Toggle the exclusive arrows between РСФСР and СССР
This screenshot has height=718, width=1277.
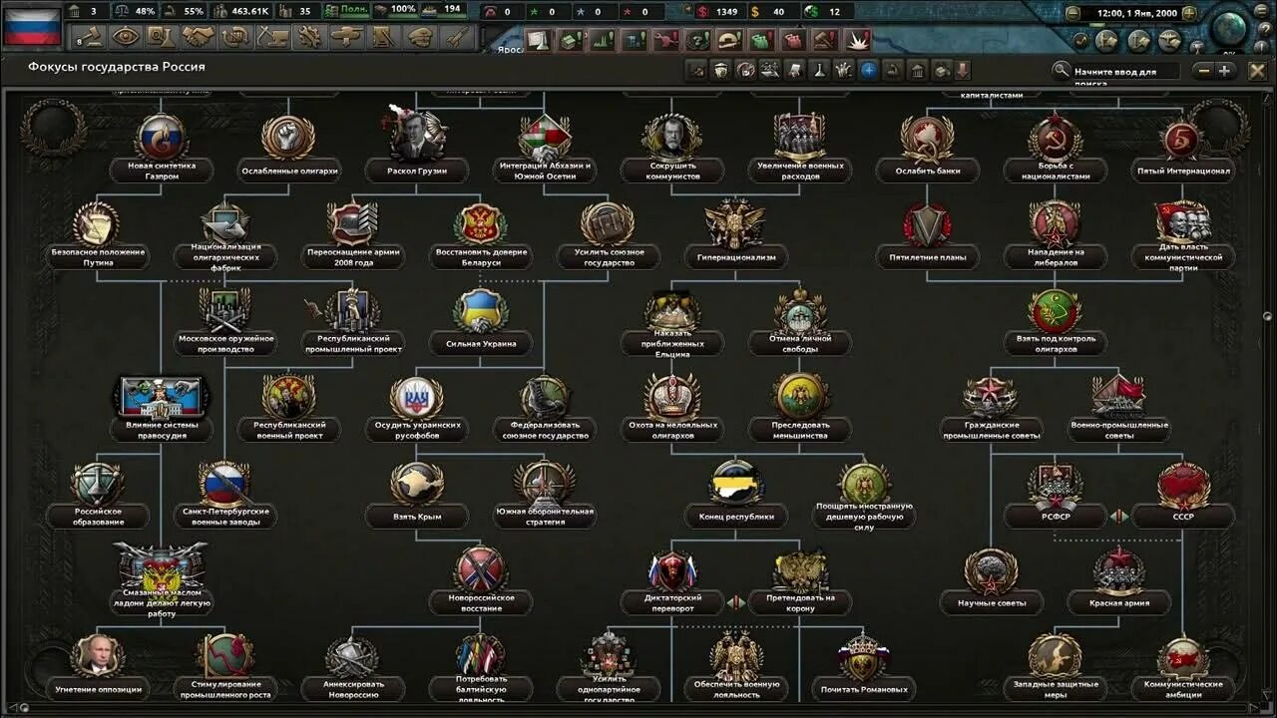click(1119, 517)
